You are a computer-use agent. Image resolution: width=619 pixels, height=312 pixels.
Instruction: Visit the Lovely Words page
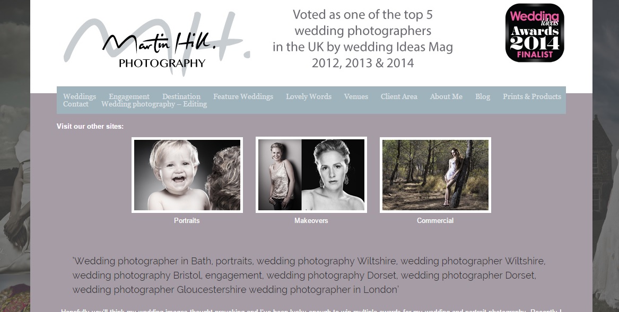coord(309,96)
